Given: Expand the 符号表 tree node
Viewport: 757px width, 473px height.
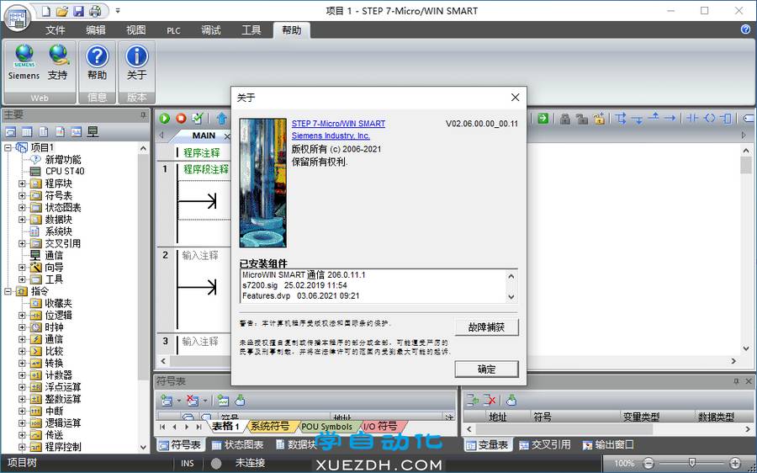Looking at the screenshot, I should 22,195.
